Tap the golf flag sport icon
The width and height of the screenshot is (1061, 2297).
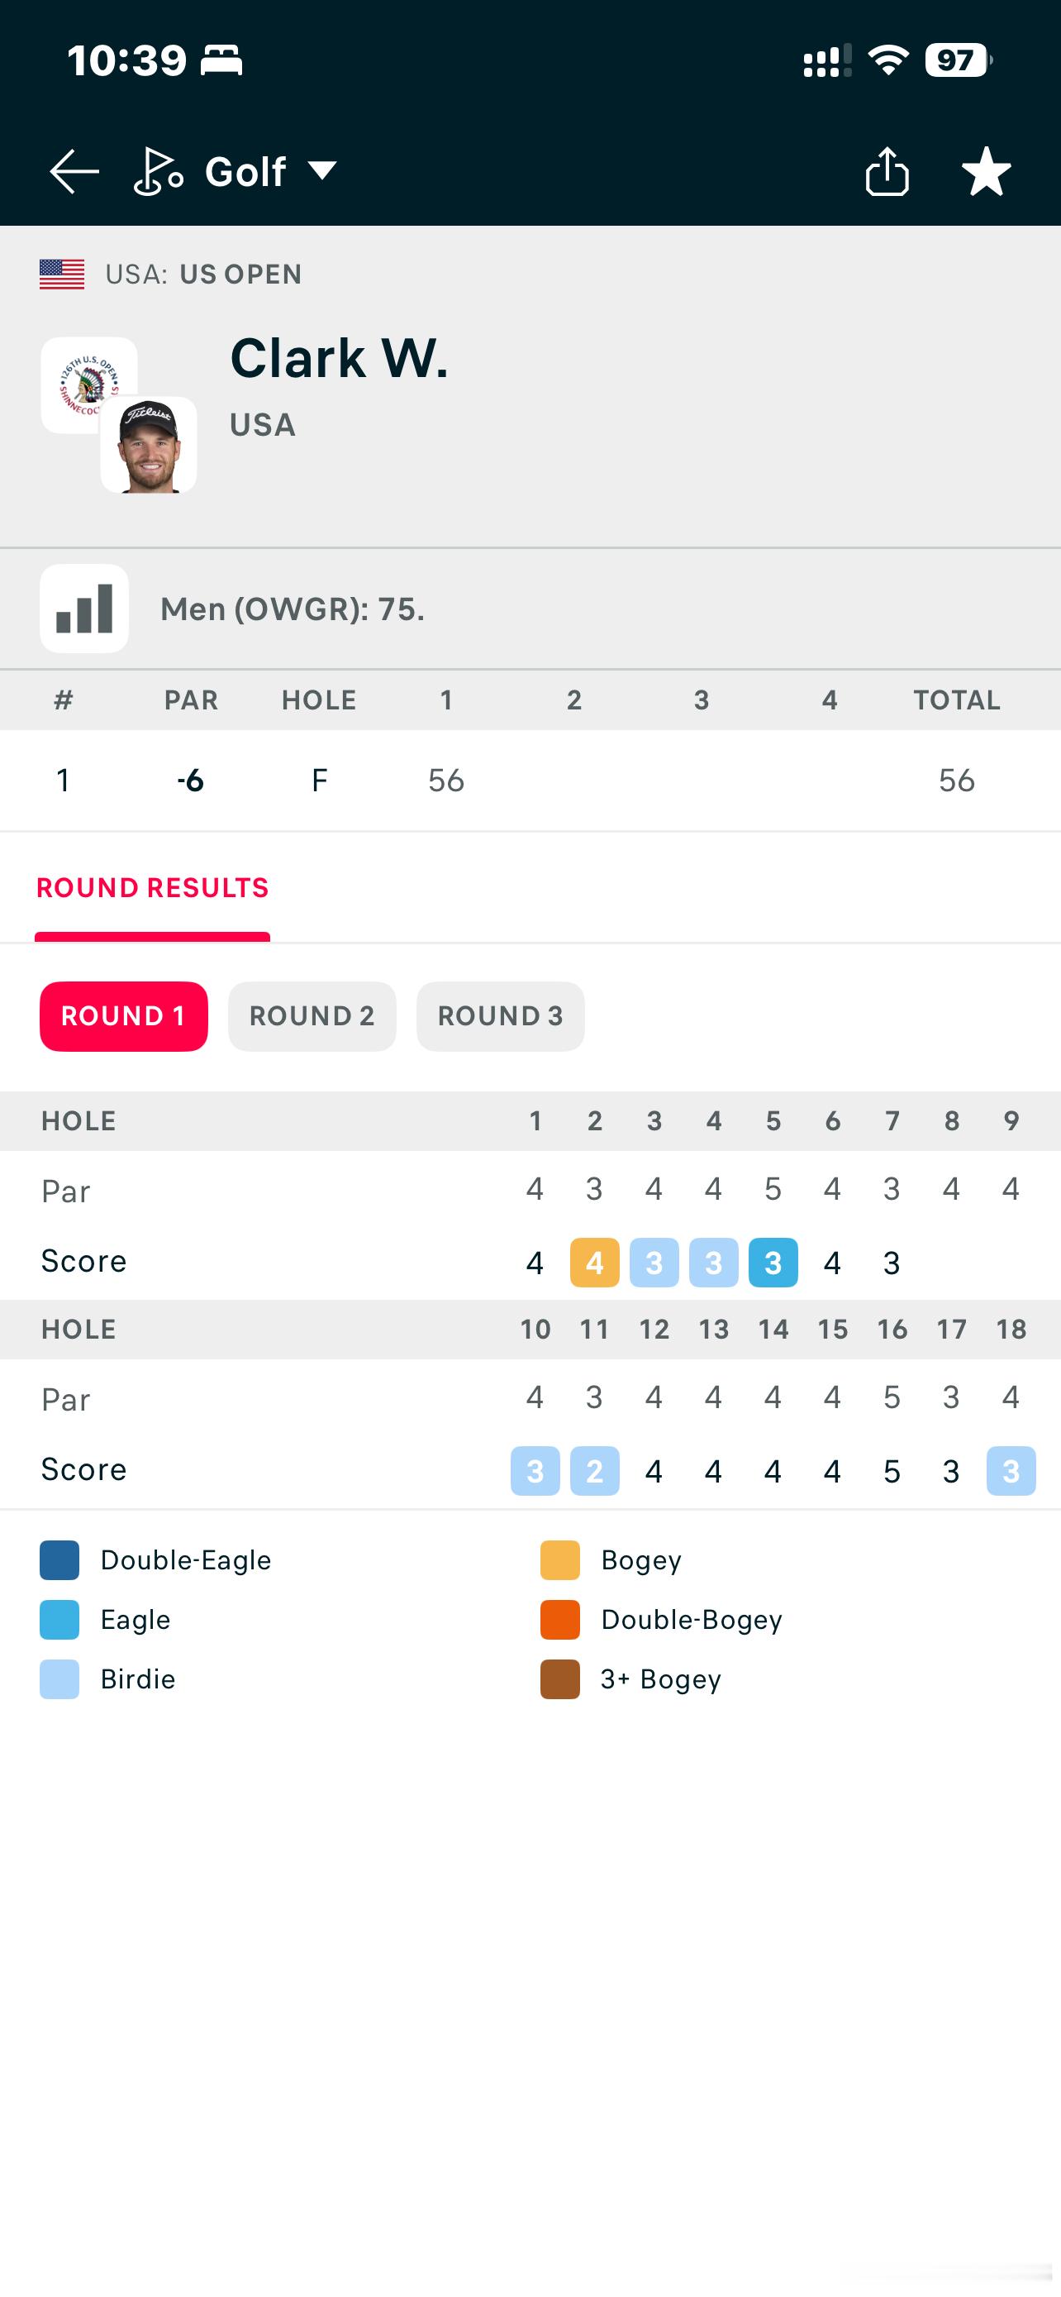(x=159, y=171)
